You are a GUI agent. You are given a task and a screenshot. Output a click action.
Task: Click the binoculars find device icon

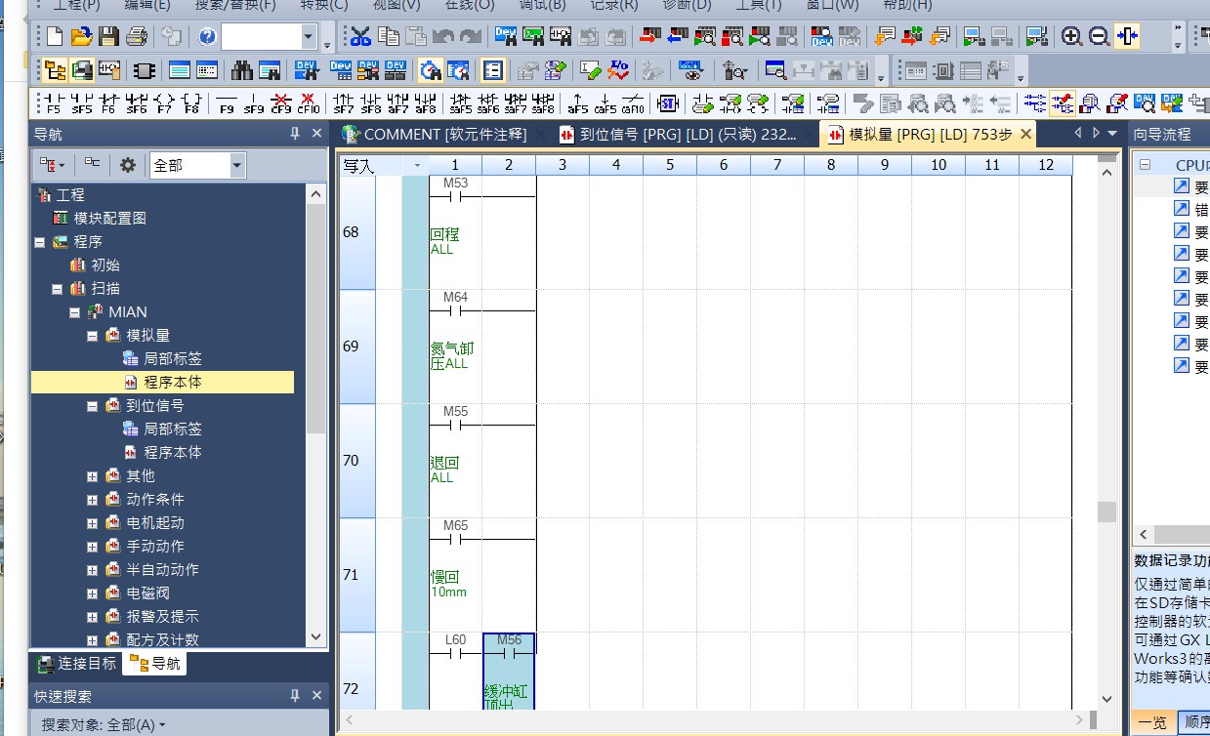click(x=242, y=71)
